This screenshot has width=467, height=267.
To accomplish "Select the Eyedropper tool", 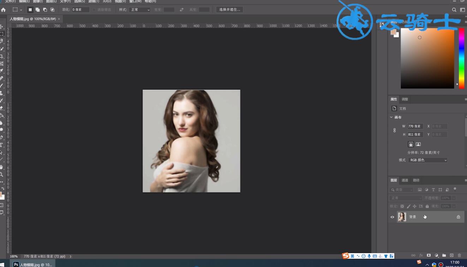I will (x=2, y=71).
